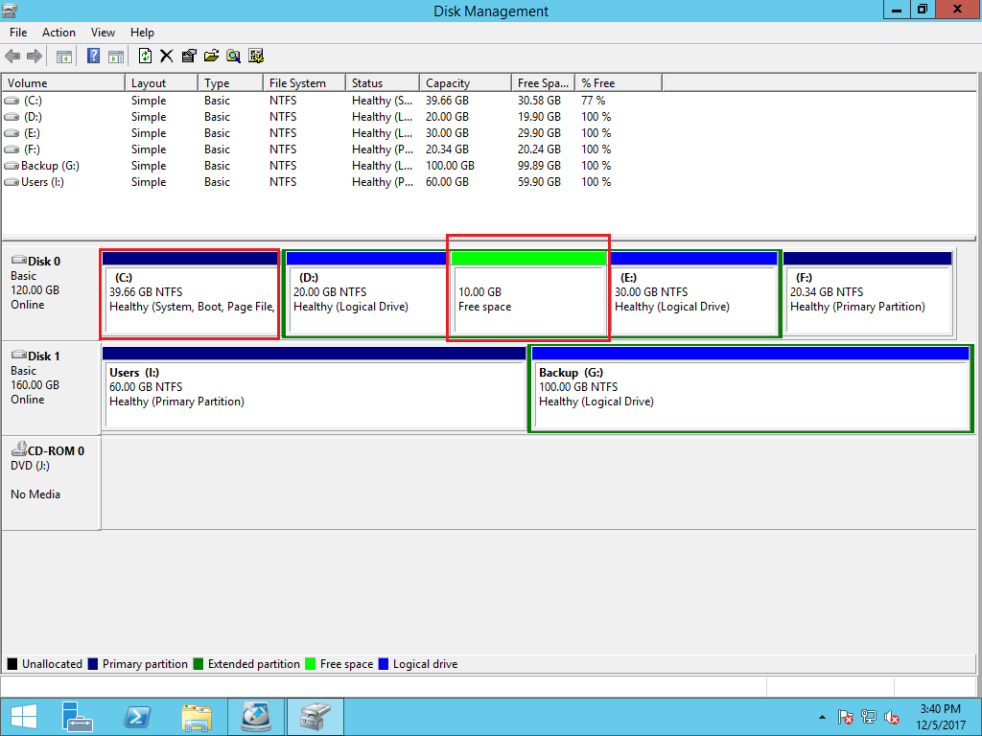Screen dimensions: 982x736
Task: Click the open folder toolbar icon
Action: click(x=211, y=57)
